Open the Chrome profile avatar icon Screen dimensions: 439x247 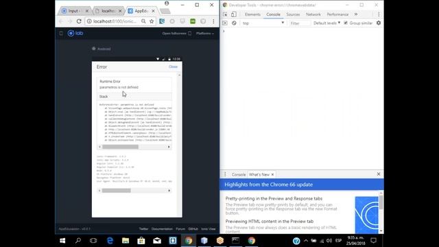(167, 3)
